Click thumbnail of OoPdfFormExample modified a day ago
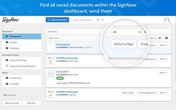 pyautogui.click(x=51, y=95)
